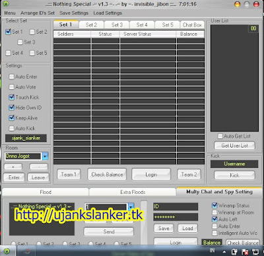Uncheck the Hide Own ID option
Screen dimensions: 264x256
click(11, 108)
